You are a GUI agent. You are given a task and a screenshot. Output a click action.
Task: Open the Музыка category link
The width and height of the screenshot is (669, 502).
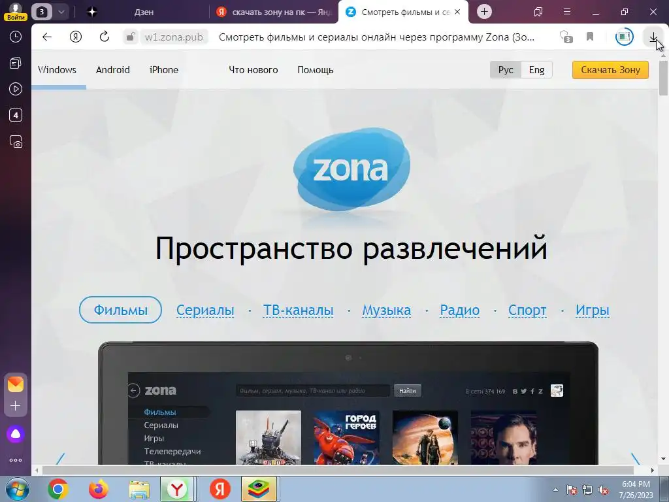(387, 310)
